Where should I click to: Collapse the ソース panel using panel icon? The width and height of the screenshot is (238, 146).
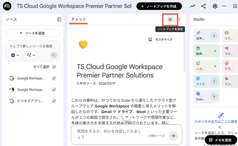click(59, 19)
